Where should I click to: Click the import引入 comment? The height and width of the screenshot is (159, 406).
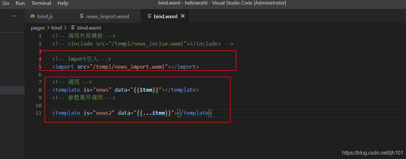82,59
